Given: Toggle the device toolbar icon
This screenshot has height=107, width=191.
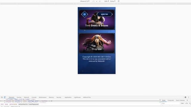Looking at the screenshot, I should 5,97.
